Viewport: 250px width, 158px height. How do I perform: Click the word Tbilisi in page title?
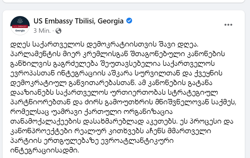click(85, 21)
